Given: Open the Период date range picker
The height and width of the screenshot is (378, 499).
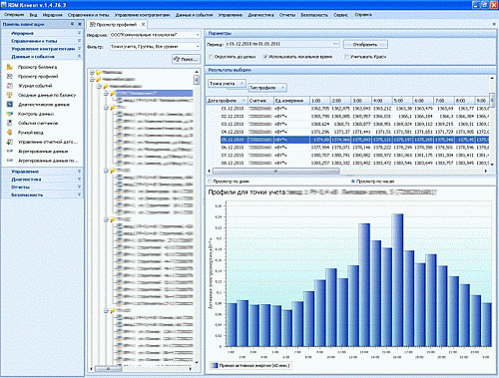Looking at the screenshot, I should [x=335, y=44].
